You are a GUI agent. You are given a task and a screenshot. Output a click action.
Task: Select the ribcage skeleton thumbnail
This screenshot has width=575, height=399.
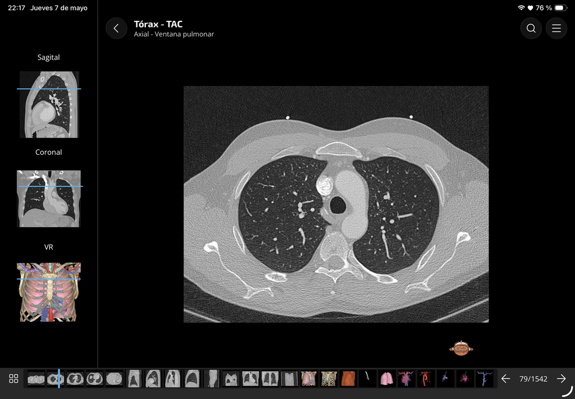click(x=328, y=378)
